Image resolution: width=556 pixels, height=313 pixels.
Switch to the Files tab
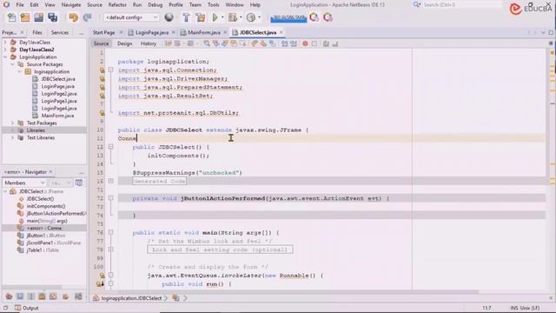pos(36,32)
